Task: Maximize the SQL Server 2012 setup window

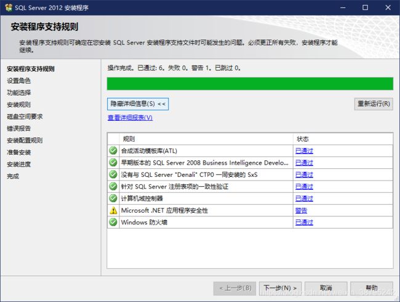Action: pyautogui.click(x=366, y=7)
